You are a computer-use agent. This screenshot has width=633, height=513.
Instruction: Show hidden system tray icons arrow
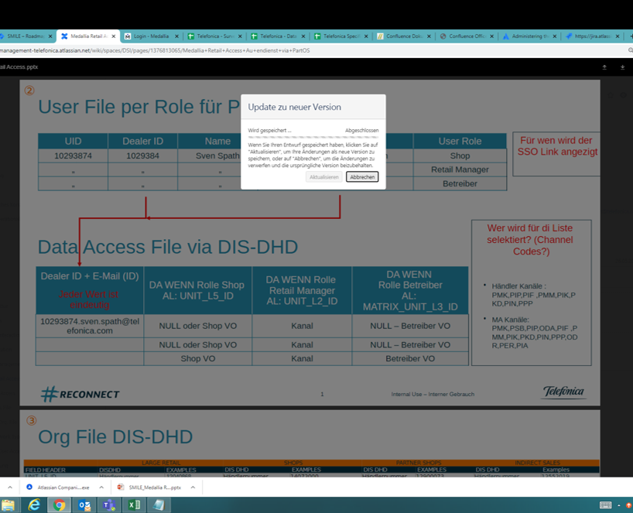pos(619,505)
